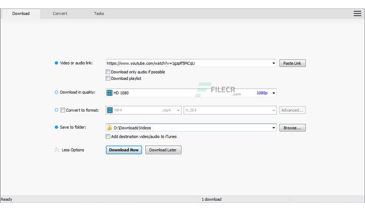Image resolution: width=365 pixels, height=211 pixels.
Task: Click the bullet beside Download in quality
Action: [56, 92]
